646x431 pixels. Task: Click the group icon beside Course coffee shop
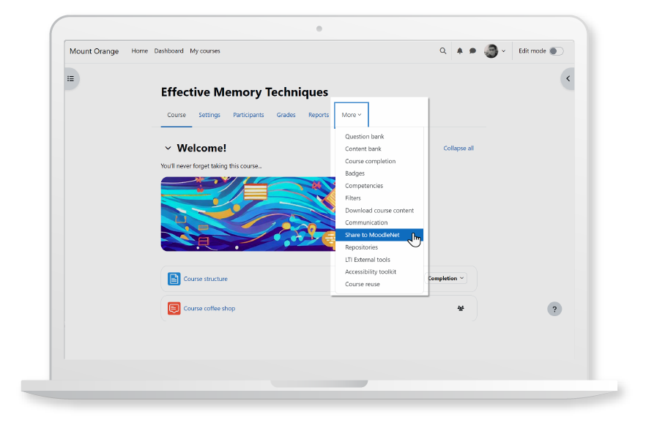click(461, 308)
